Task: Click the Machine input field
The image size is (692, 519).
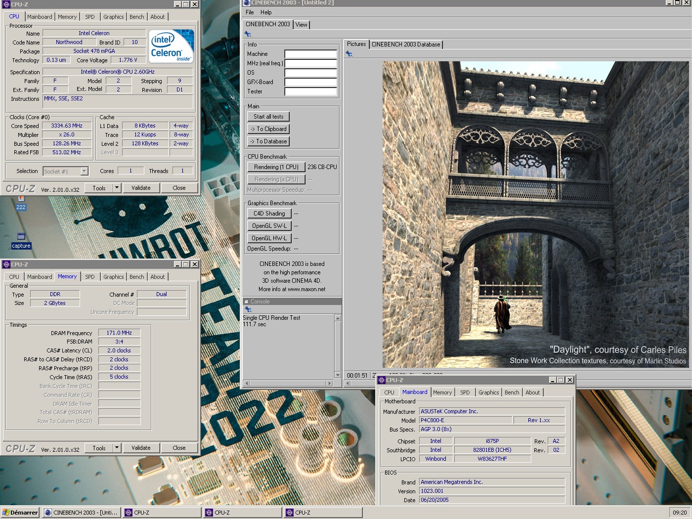Action: point(310,54)
